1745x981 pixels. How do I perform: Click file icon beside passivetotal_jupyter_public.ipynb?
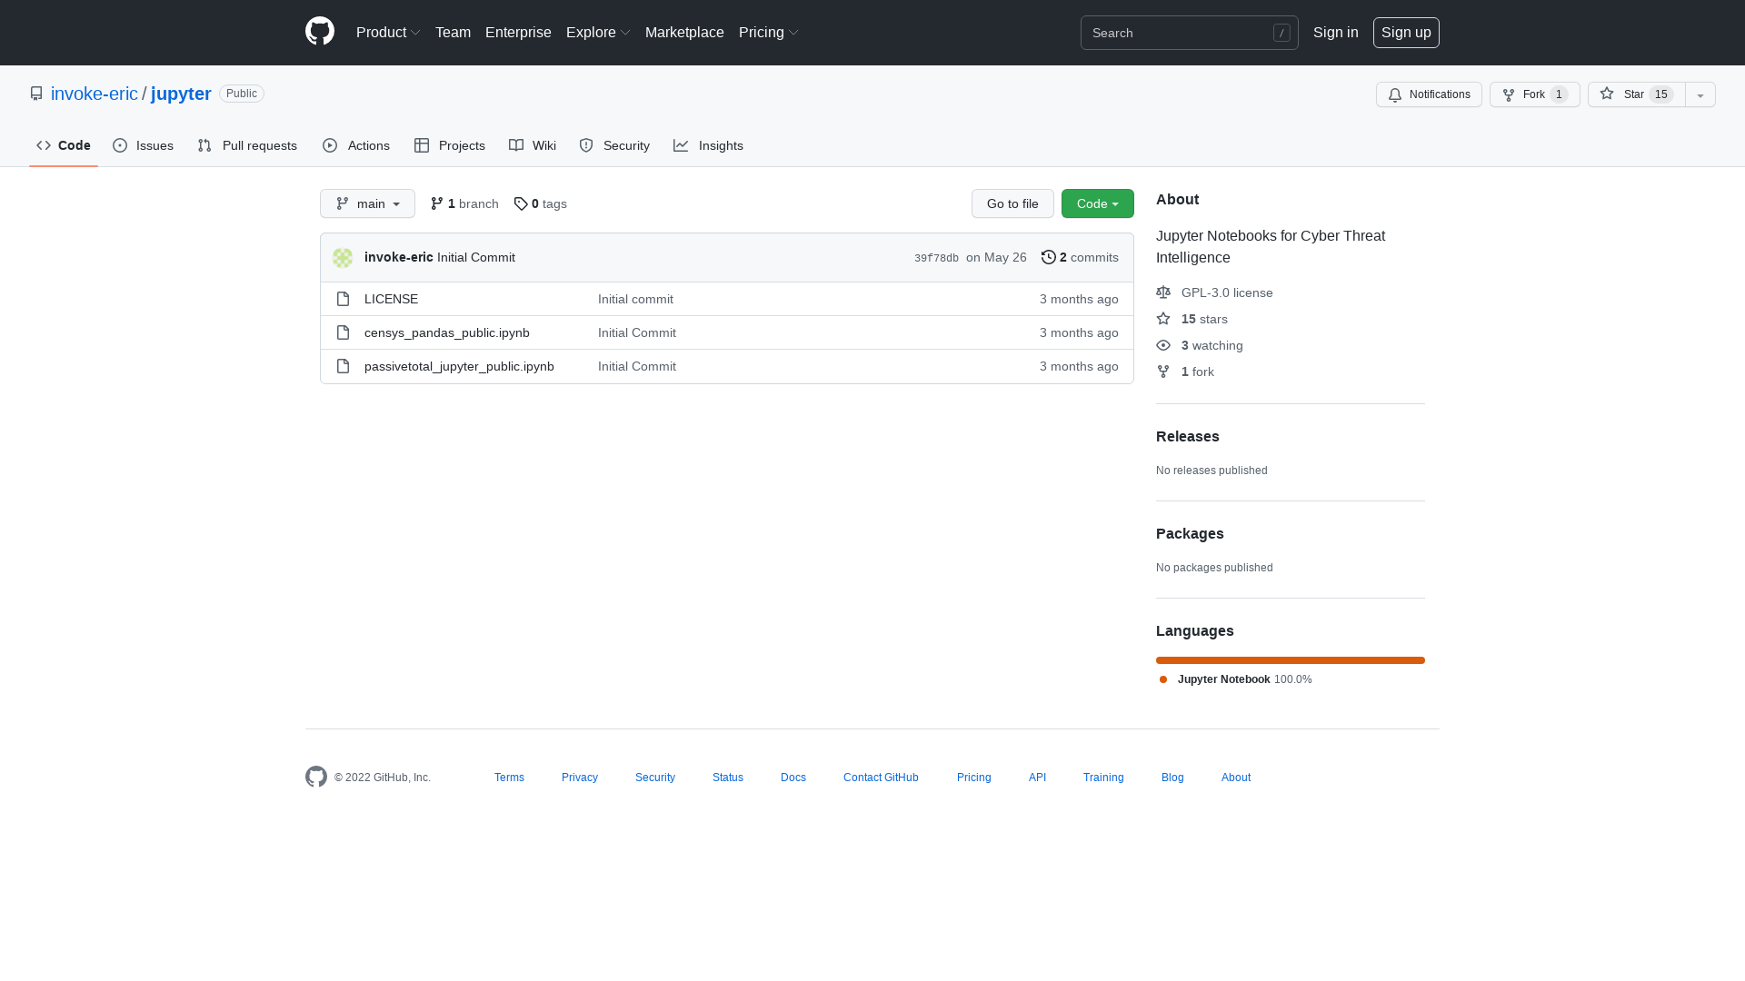coord(343,366)
